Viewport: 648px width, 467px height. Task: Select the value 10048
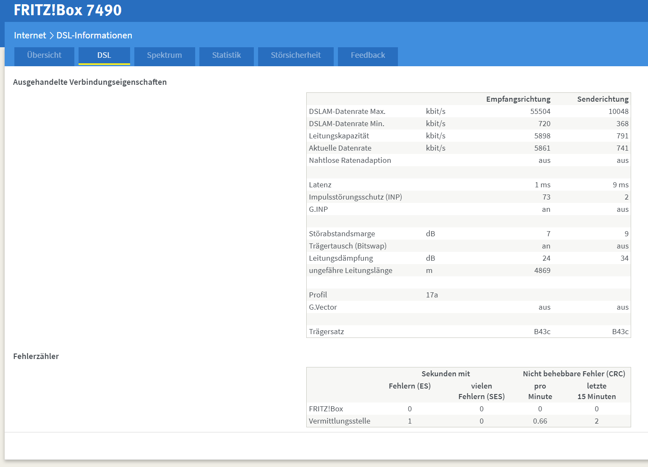click(618, 111)
